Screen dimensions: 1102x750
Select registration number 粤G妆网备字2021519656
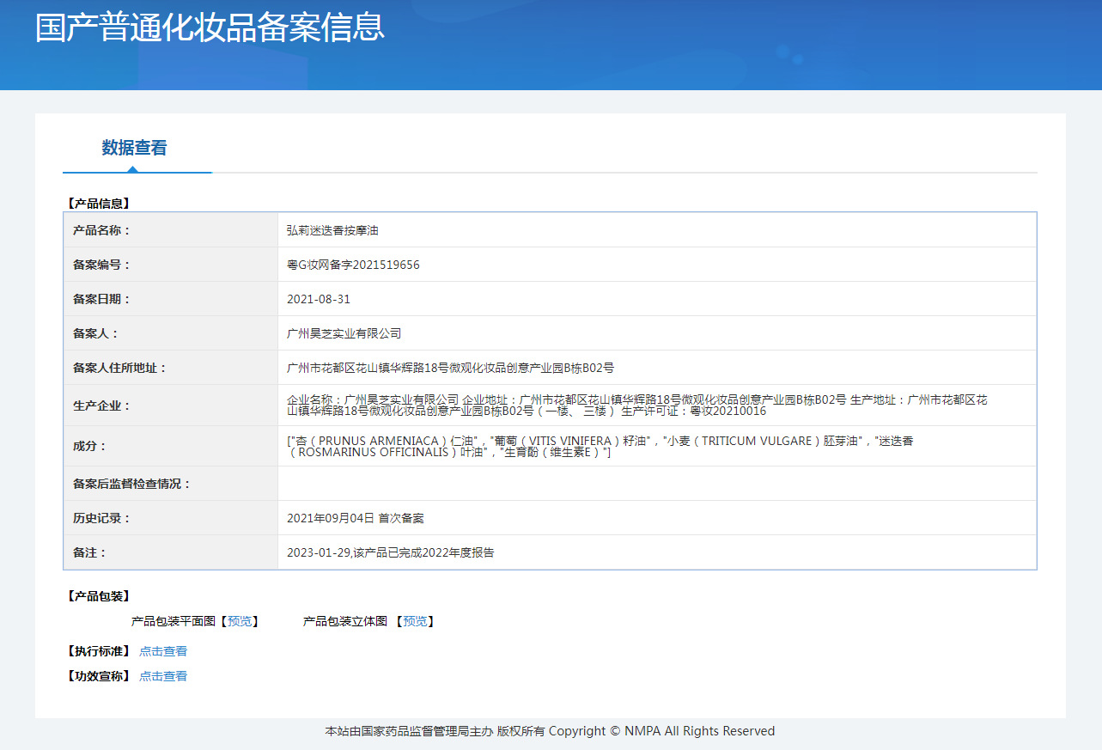click(353, 265)
